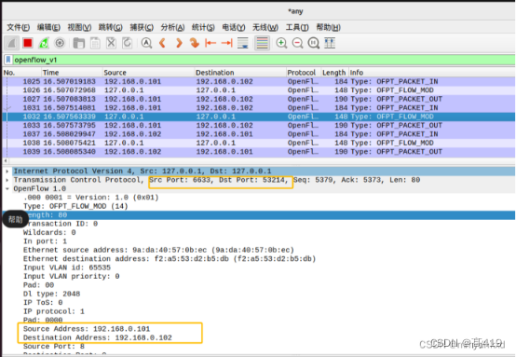Open the 无线(W) menu
516x357 pixels.
pos(265,27)
